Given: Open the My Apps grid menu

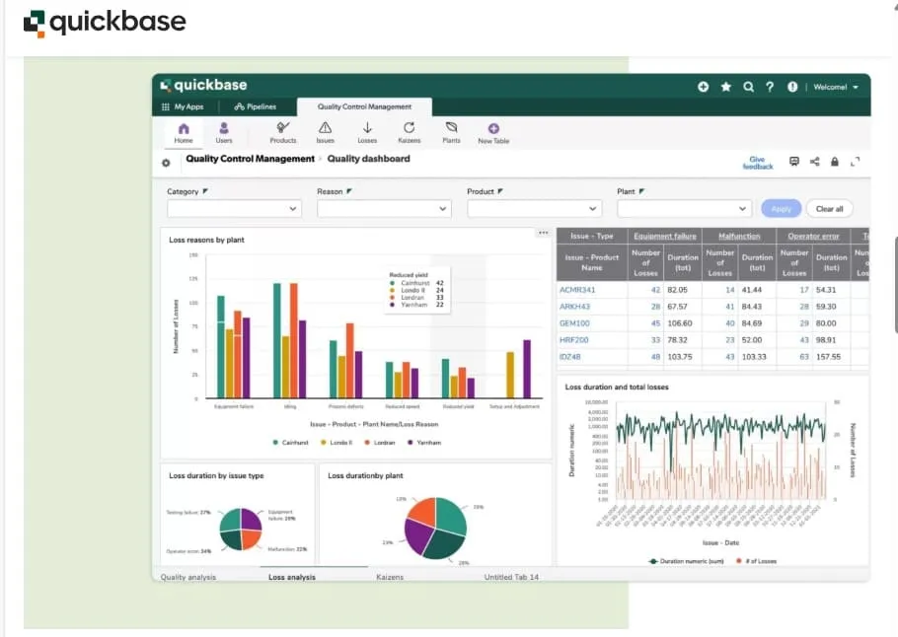Looking at the screenshot, I should 183,106.
